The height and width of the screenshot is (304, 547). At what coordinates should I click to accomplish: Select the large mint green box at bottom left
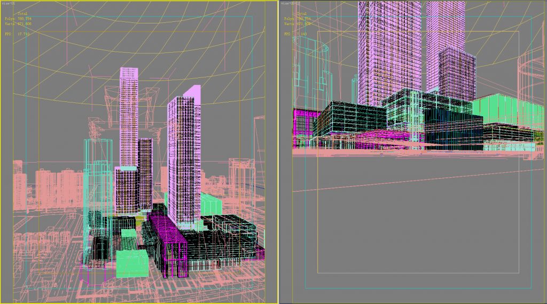click(132, 263)
